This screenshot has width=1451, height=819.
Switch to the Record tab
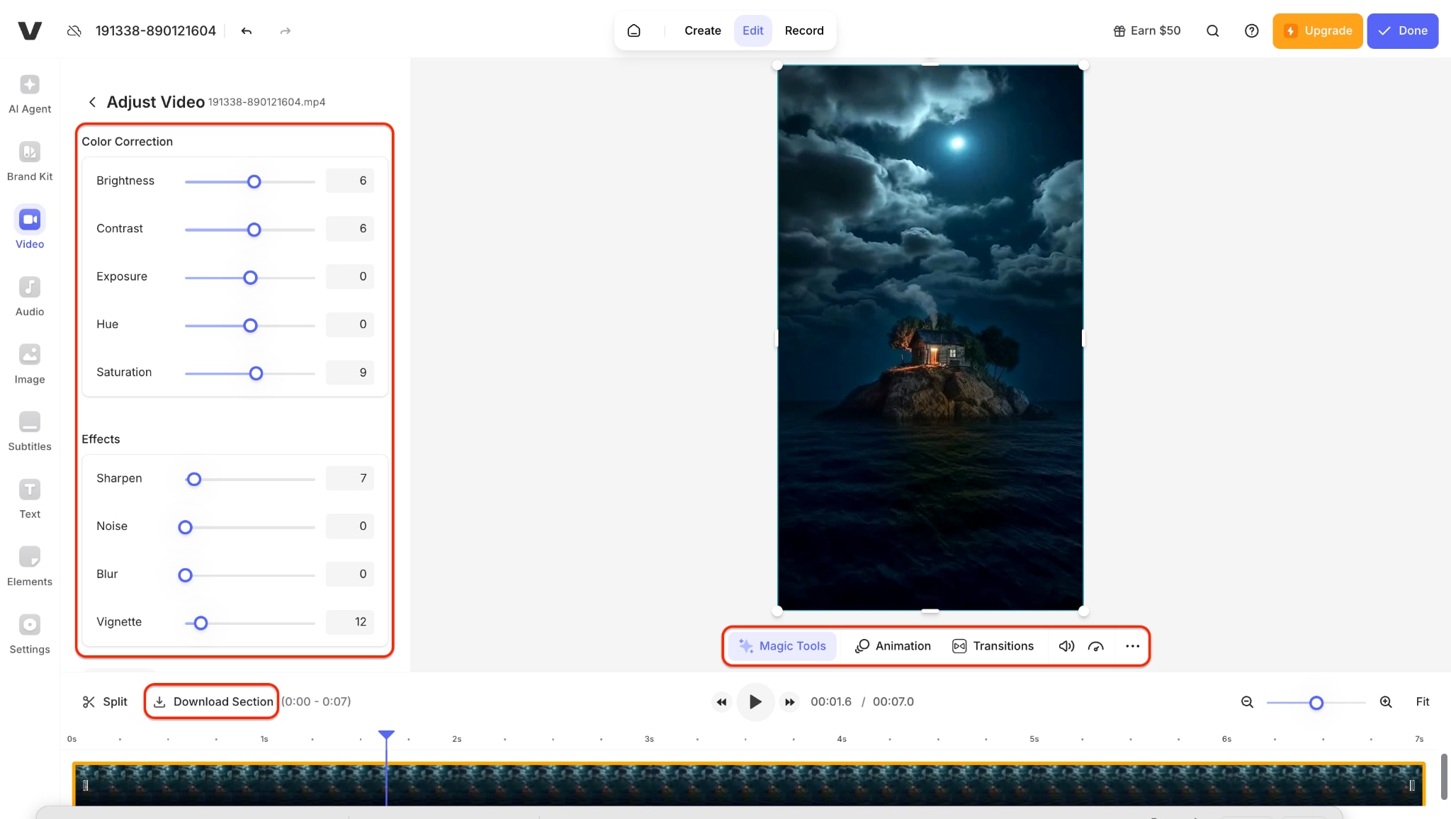[x=804, y=31]
